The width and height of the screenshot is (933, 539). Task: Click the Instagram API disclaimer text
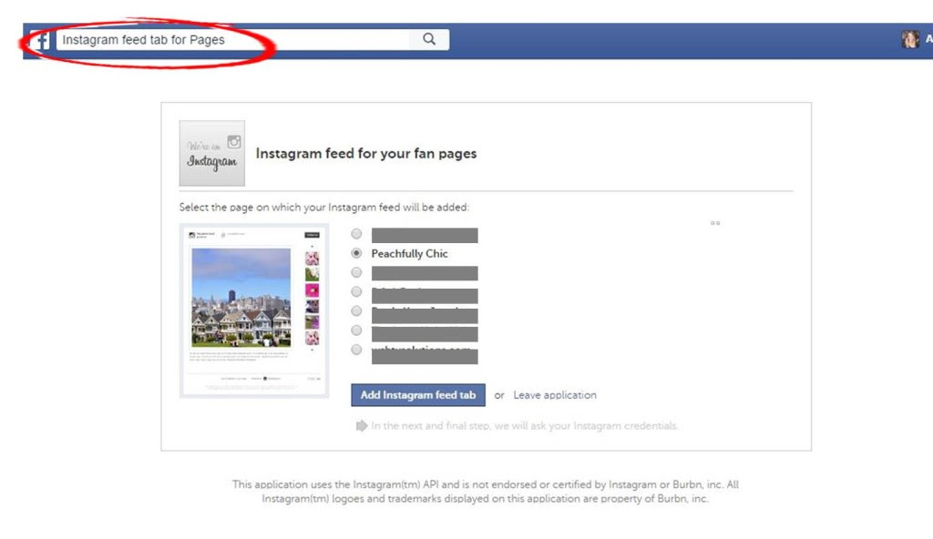tap(485, 492)
